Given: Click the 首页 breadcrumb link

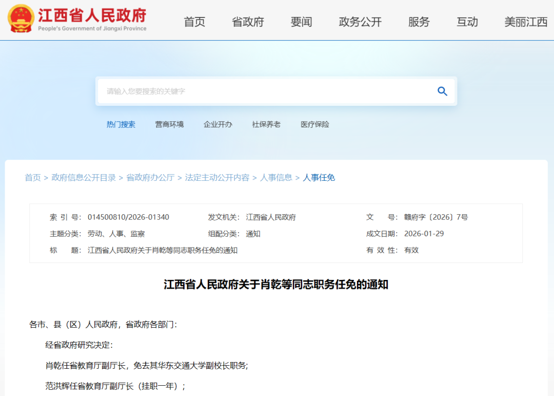Looking at the screenshot, I should [33, 178].
